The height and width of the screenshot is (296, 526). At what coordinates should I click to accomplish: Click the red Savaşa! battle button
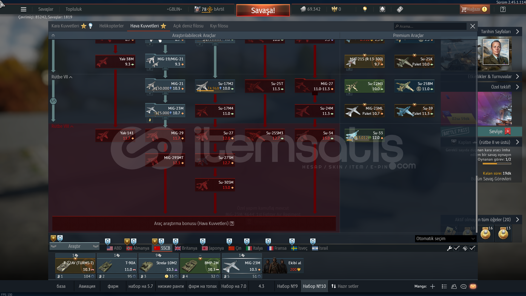click(263, 10)
